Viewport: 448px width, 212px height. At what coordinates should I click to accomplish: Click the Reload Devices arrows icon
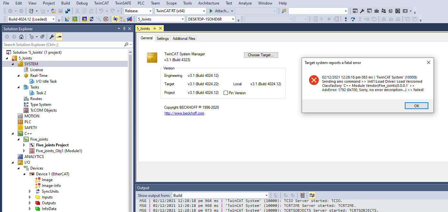tap(92, 19)
